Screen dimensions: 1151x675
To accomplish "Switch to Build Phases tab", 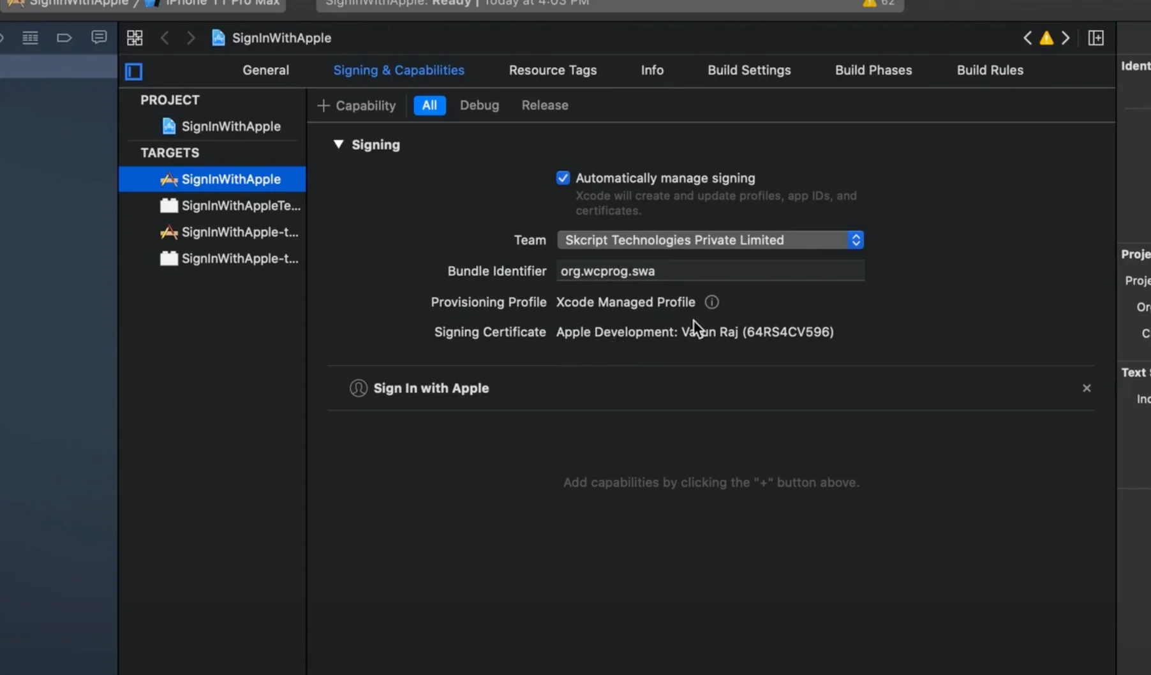I will point(873,70).
